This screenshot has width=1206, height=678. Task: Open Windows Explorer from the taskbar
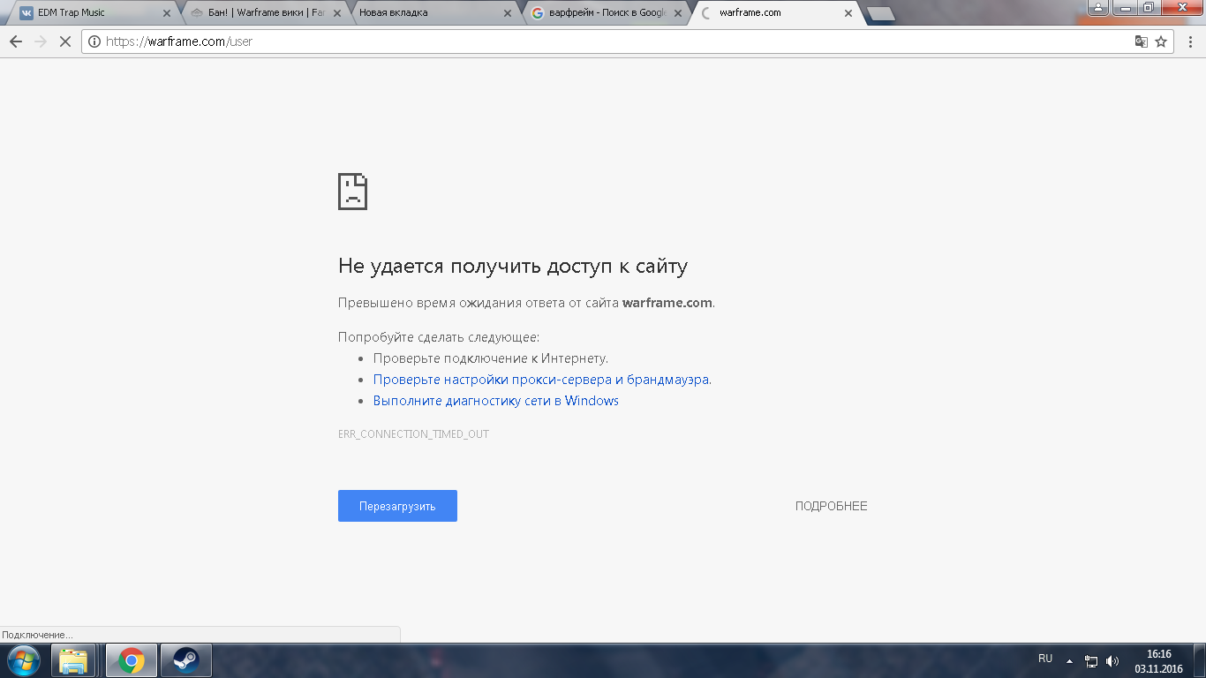click(74, 660)
